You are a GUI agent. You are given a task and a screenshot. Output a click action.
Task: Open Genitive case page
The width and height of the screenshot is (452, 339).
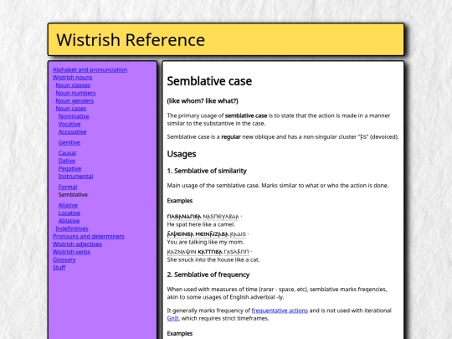[x=69, y=142]
